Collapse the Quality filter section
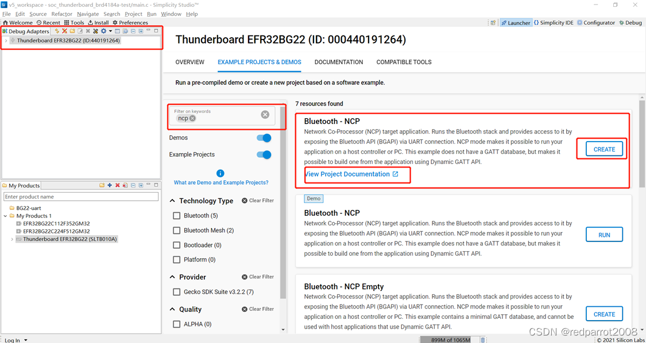 pyautogui.click(x=172, y=309)
